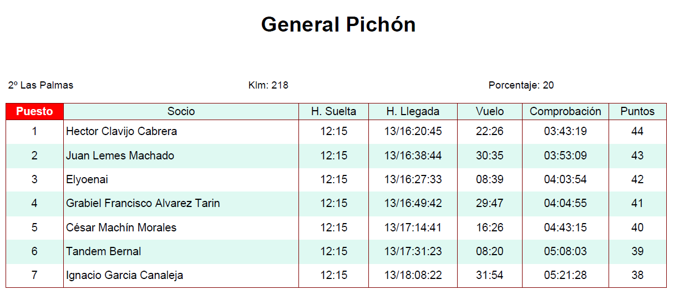Click the 2º Las Palmas label

click(40, 85)
